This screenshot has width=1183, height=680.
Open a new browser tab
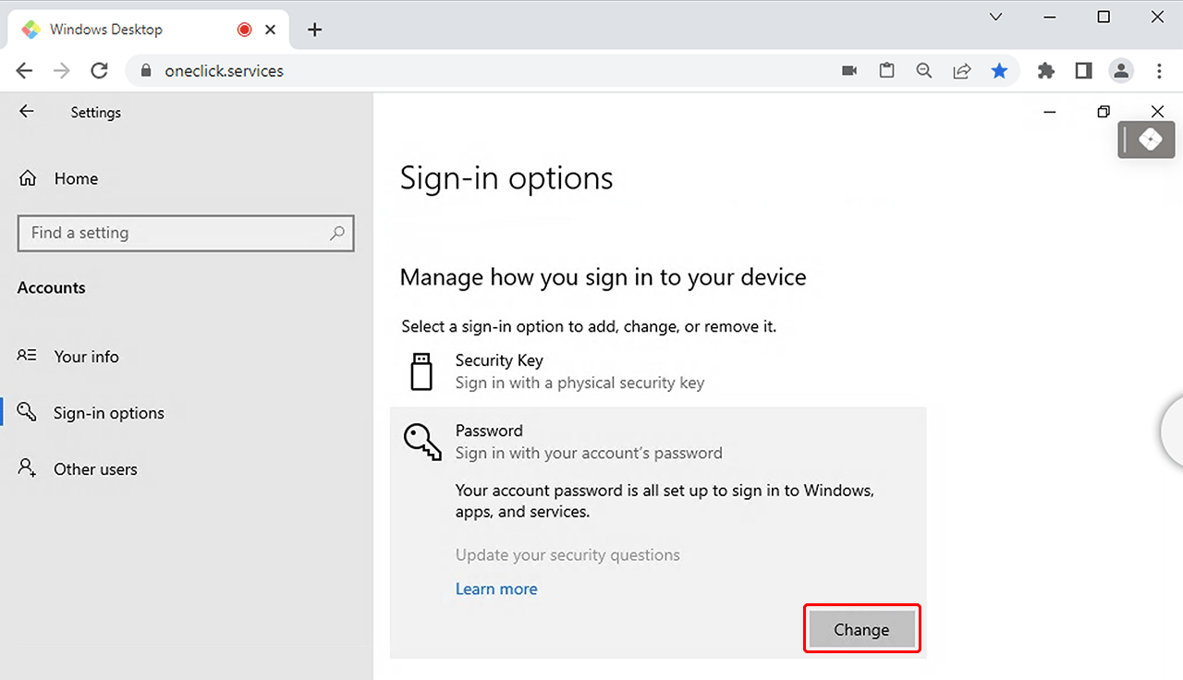pyautogui.click(x=314, y=30)
